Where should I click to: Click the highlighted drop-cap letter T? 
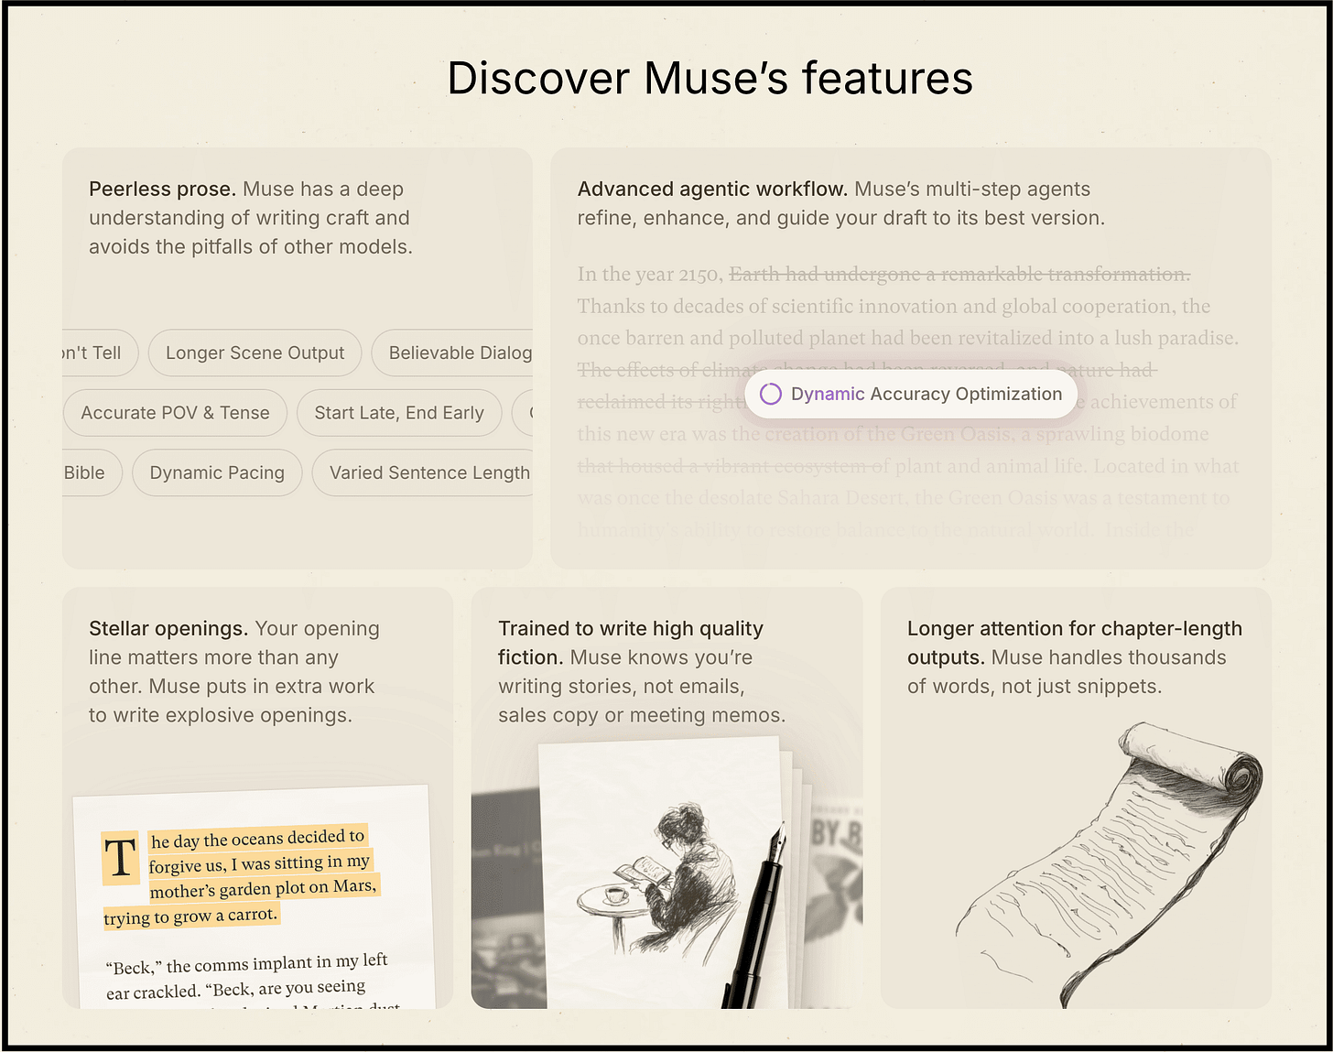pos(120,858)
